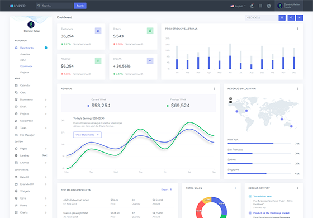This screenshot has width=313, height=218.
Task: Zoom out on the revenue map
Action: pyautogui.click(x=230, y=102)
